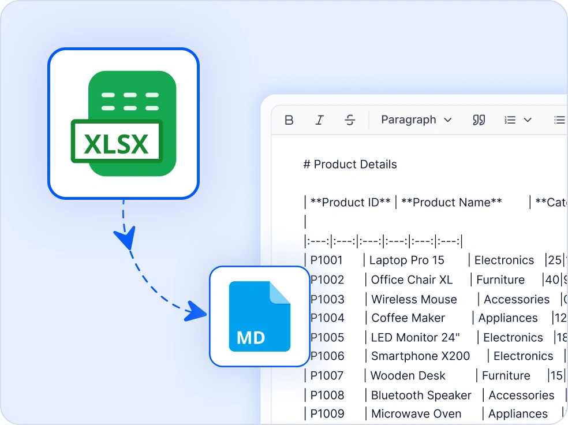Click the 'Bluetooth Speaker' cell
Viewport: 568px width, 425px height.
coord(421,395)
